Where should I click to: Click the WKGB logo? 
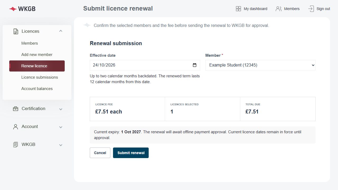tap(22, 9)
